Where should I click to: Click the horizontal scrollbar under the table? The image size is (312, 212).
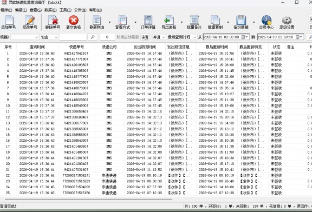tap(88, 199)
